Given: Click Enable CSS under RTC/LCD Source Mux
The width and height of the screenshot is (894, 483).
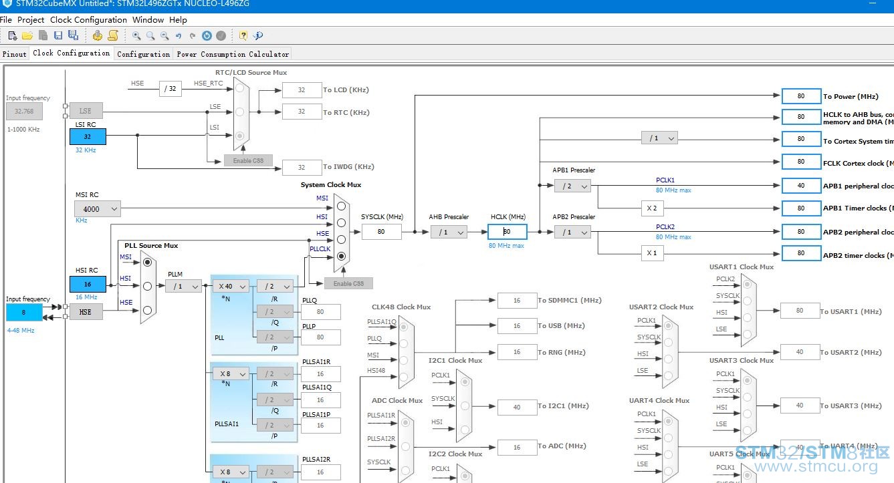Looking at the screenshot, I should (248, 160).
